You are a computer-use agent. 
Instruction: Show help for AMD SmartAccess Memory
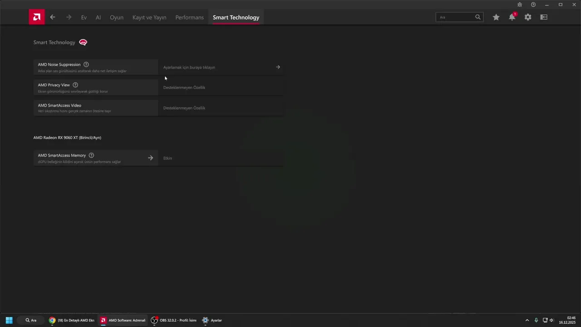coord(91,155)
